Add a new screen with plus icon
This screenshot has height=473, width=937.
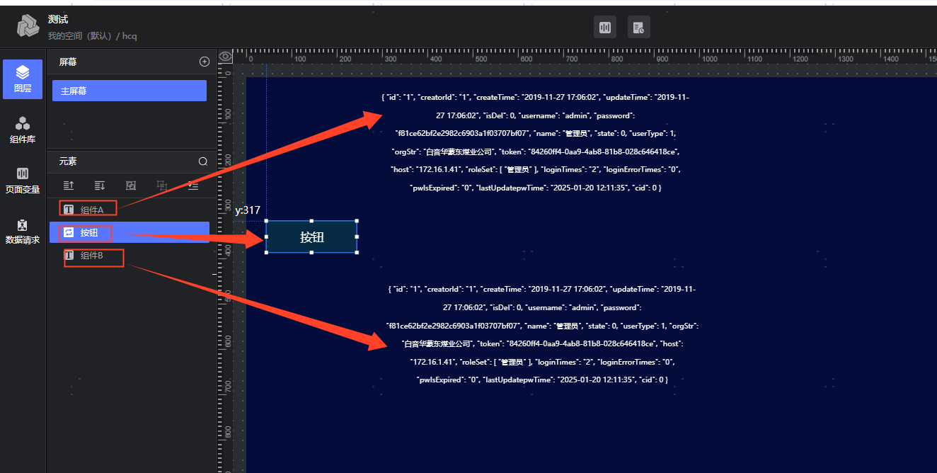pyautogui.click(x=205, y=62)
